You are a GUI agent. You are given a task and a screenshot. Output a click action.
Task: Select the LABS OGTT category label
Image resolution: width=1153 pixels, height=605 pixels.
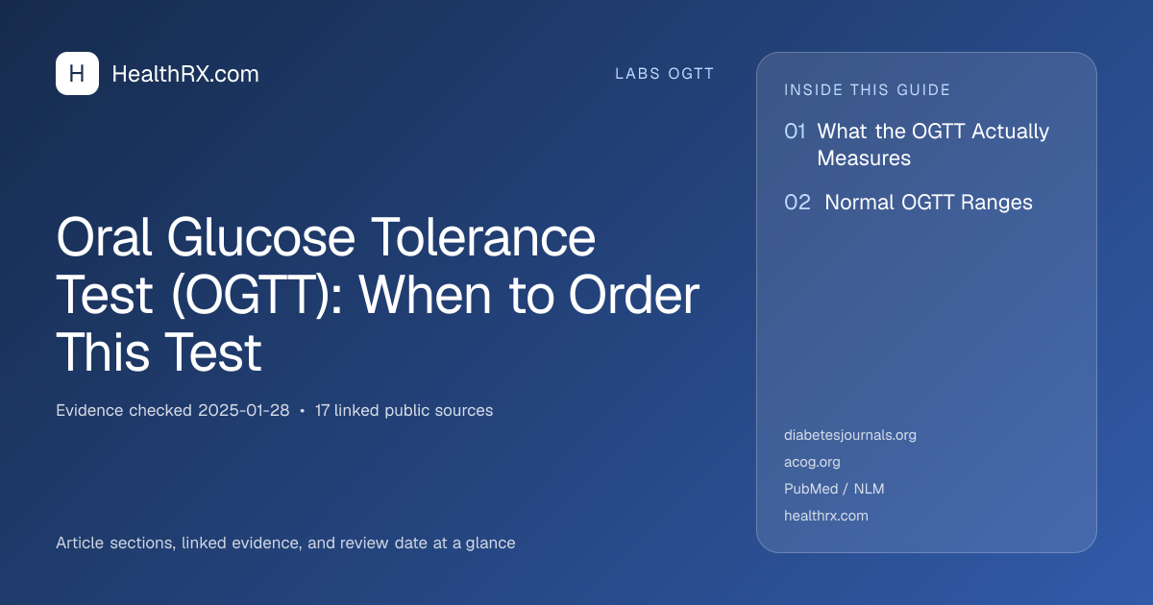click(665, 74)
